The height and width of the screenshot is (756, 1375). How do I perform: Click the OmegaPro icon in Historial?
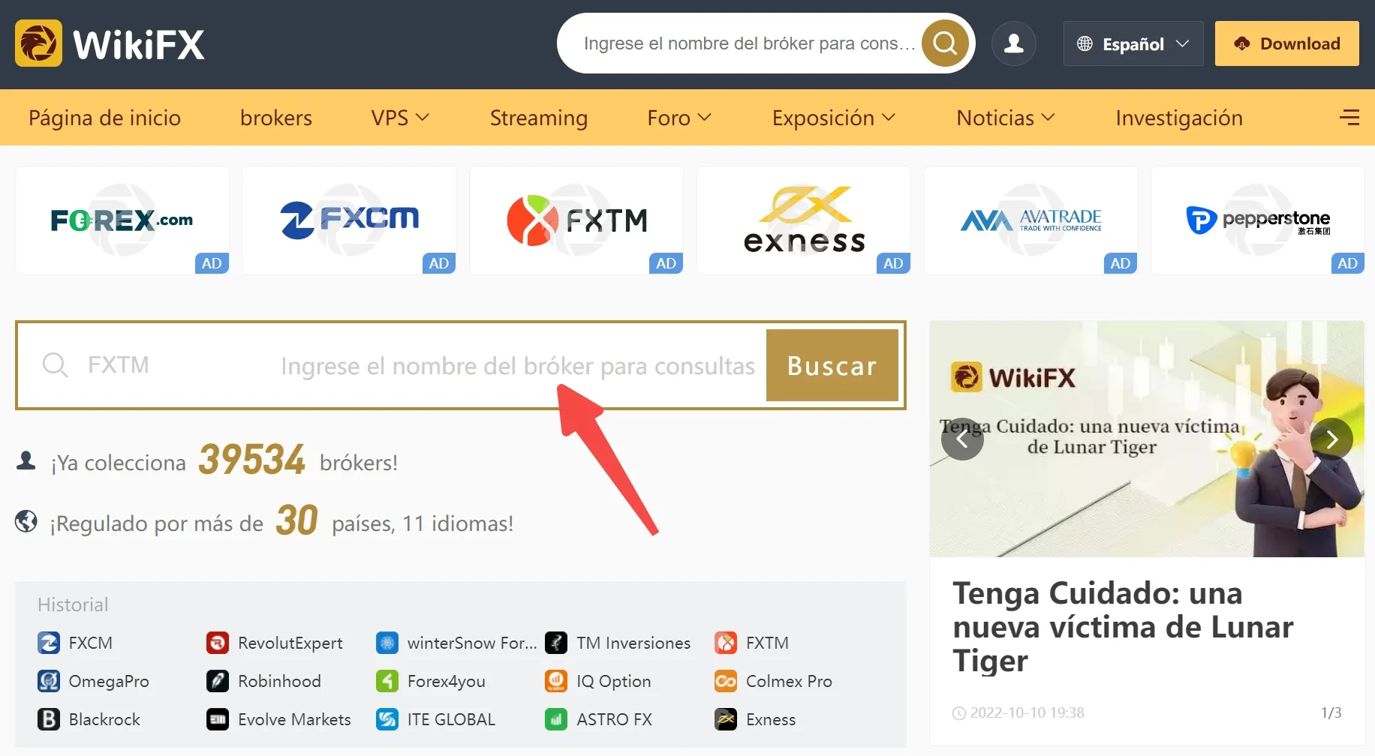49,681
